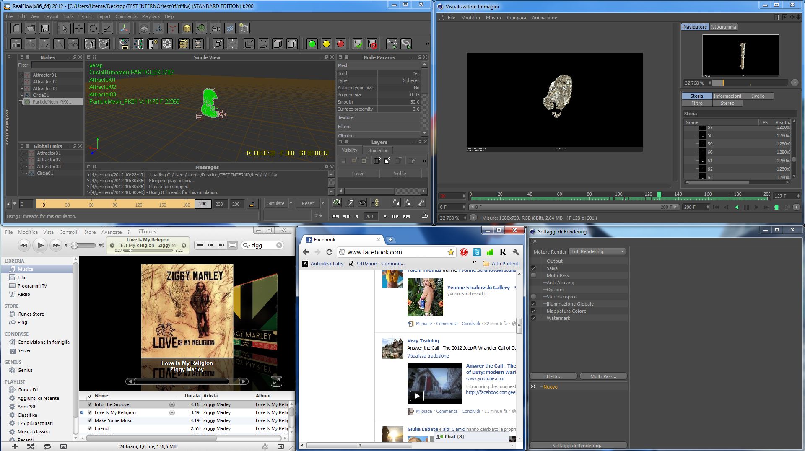Click the iTunes Play button
This screenshot has width=805, height=451.
click(x=40, y=246)
